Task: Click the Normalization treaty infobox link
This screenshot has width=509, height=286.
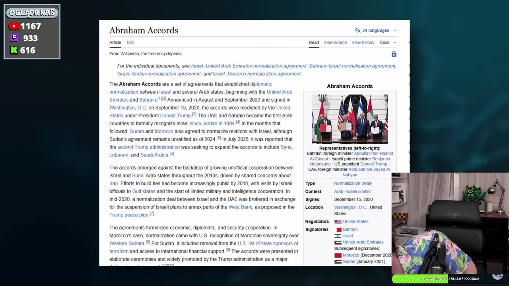Action: 353,184
